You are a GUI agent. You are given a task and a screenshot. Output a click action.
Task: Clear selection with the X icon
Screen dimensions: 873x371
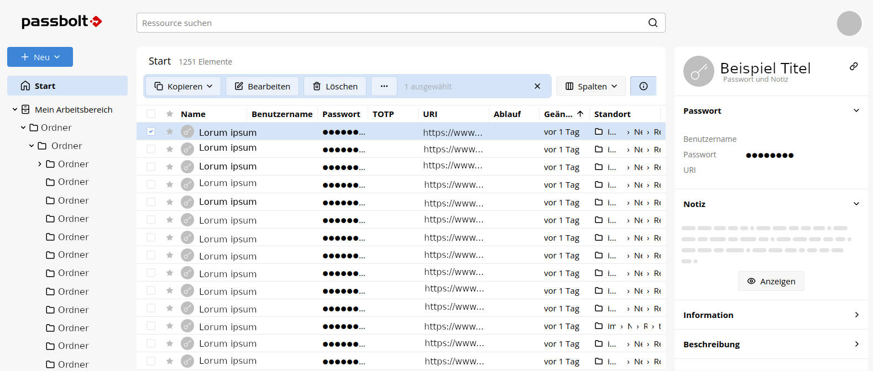click(x=537, y=86)
